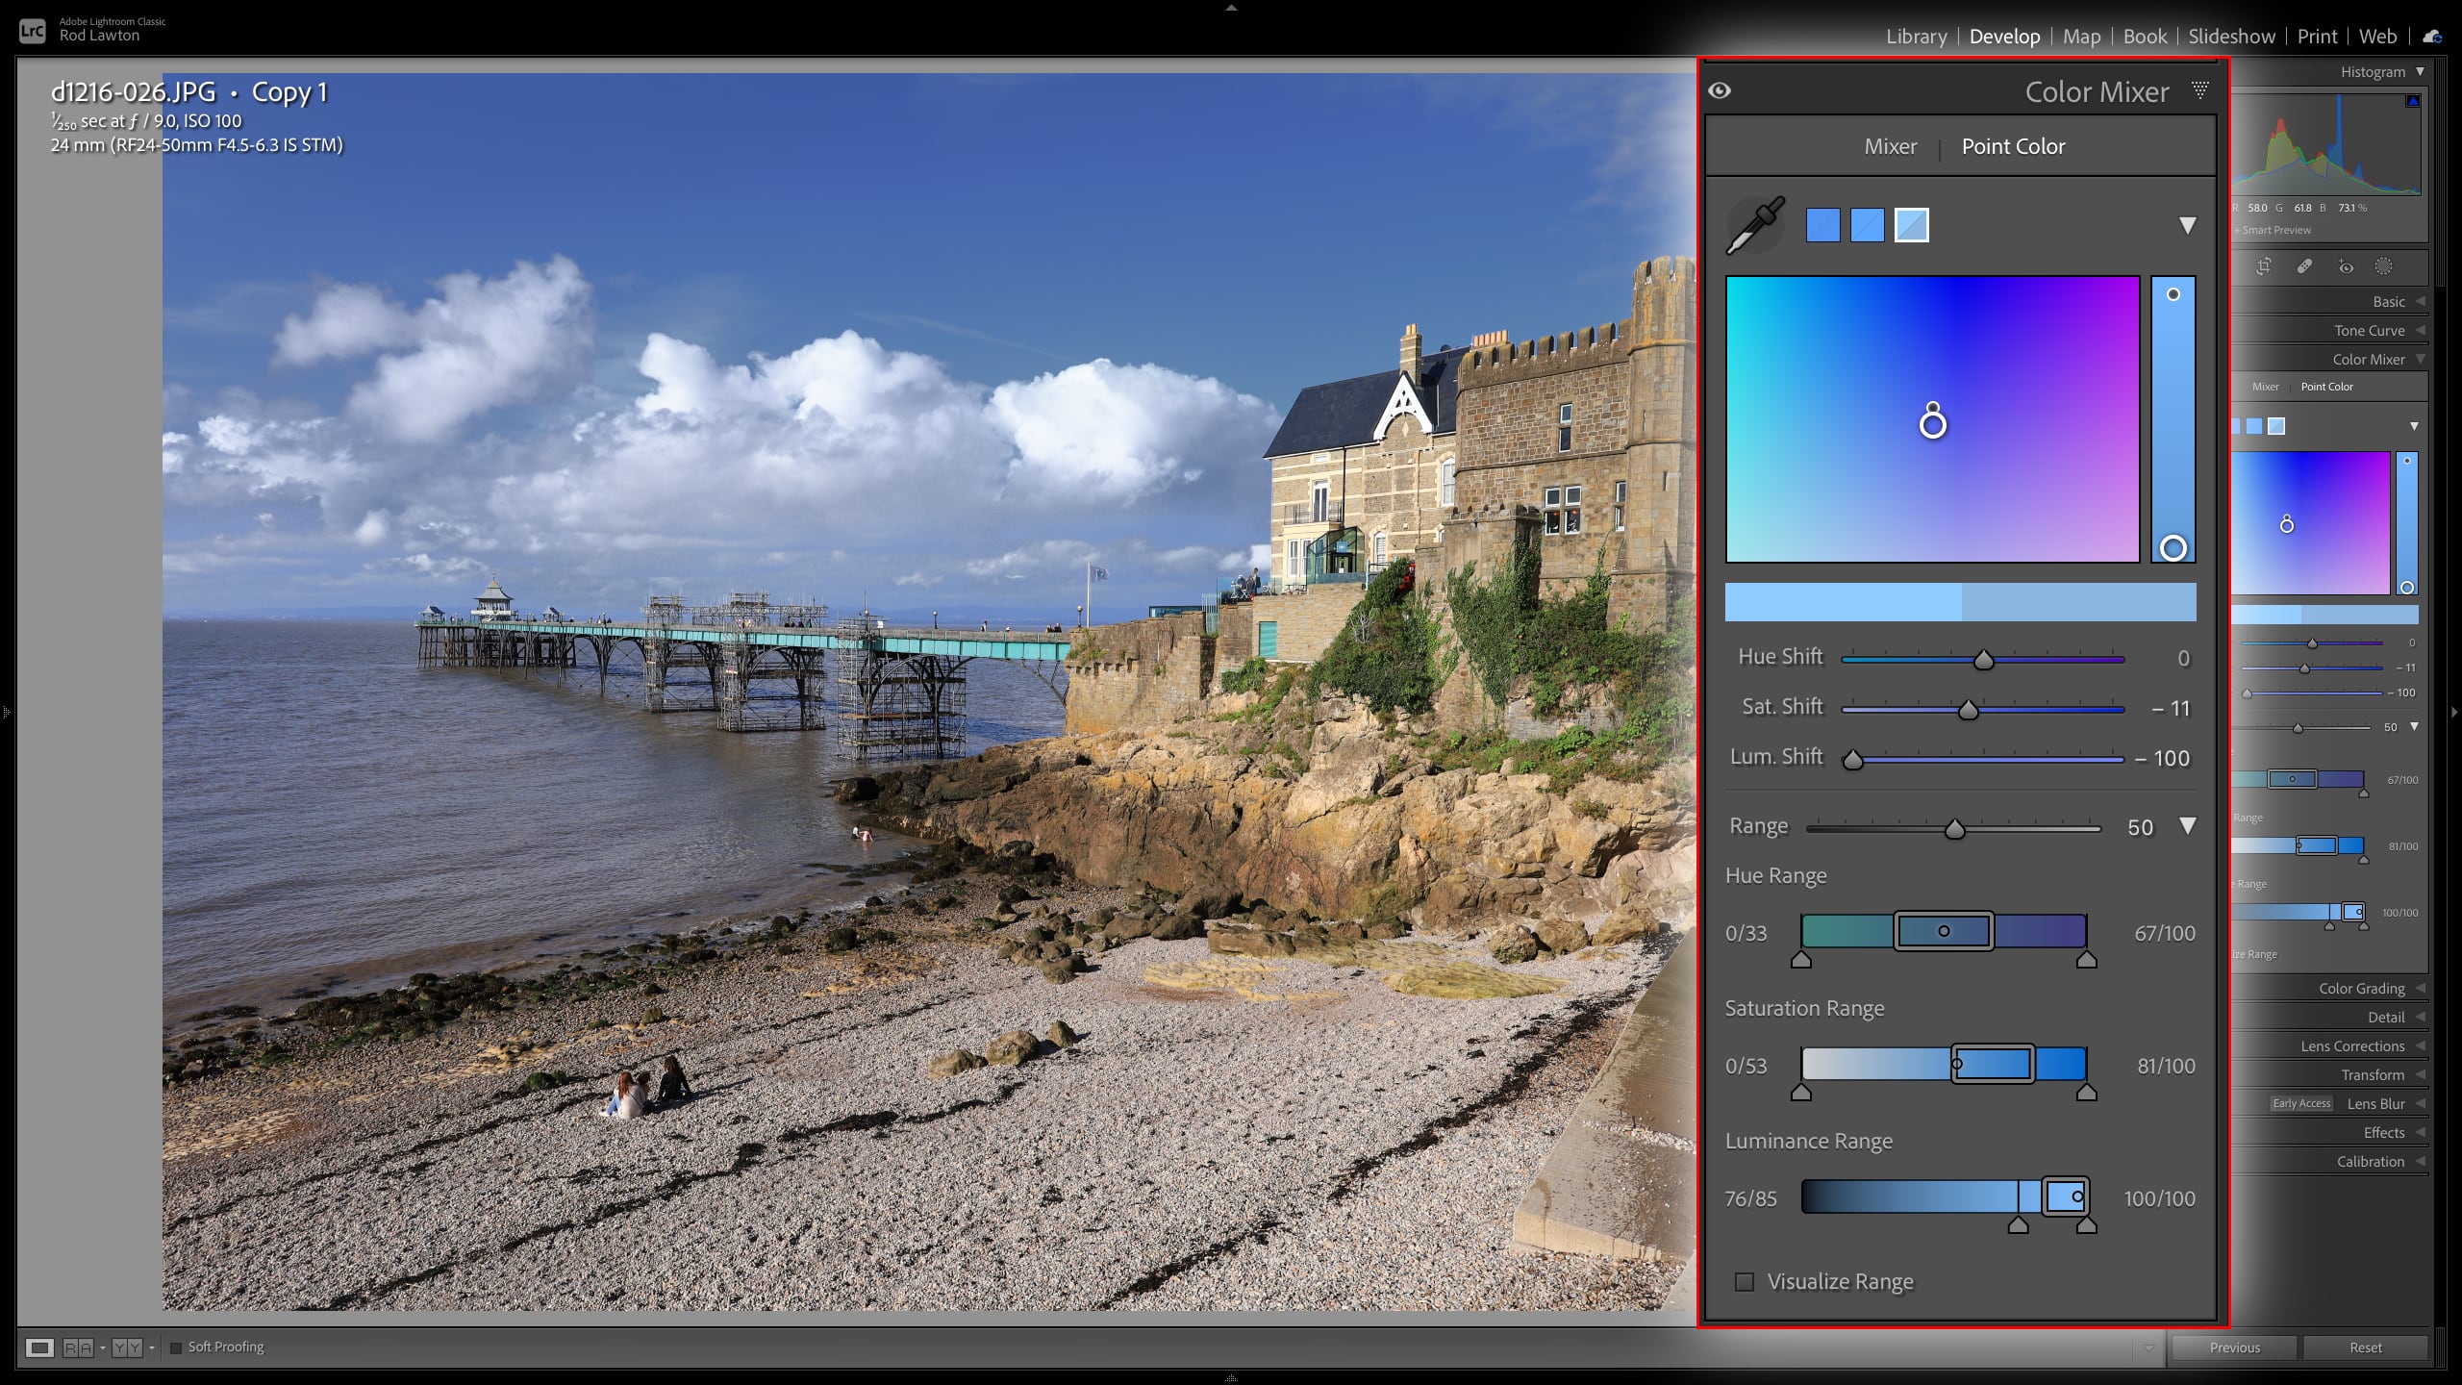This screenshot has height=1385, width=2462.
Task: Click the Reset button
Action: 2365,1347
